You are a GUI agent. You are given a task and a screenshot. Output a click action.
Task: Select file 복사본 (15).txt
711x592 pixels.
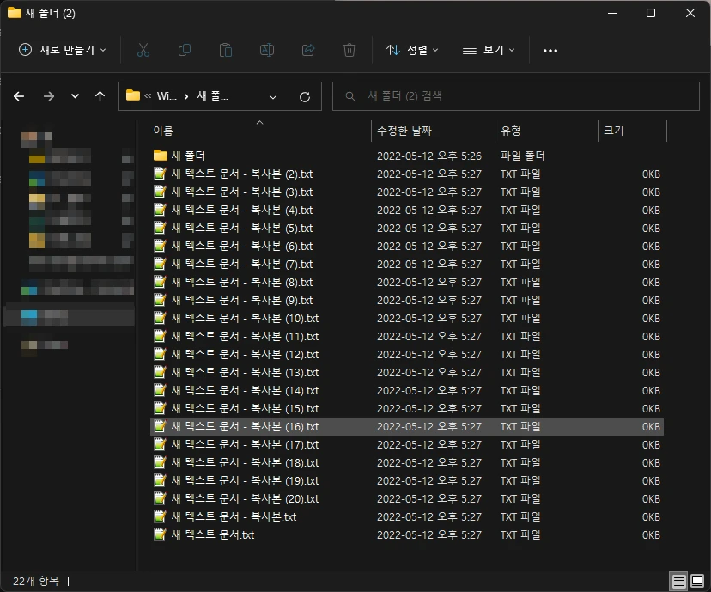[407, 409]
